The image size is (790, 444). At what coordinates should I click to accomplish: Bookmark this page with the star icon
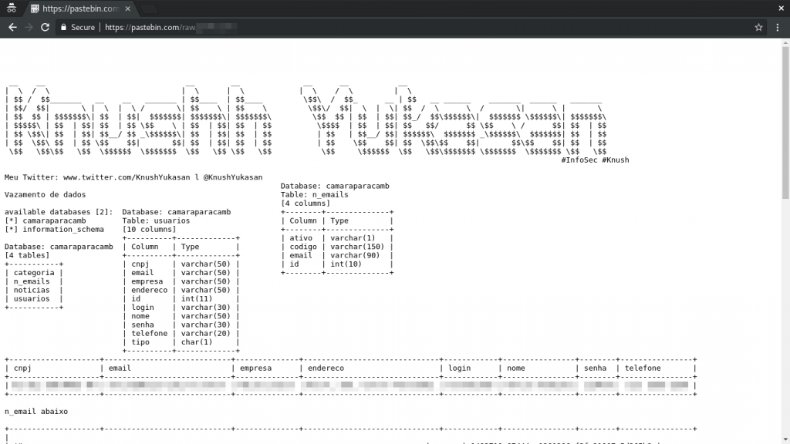758,27
